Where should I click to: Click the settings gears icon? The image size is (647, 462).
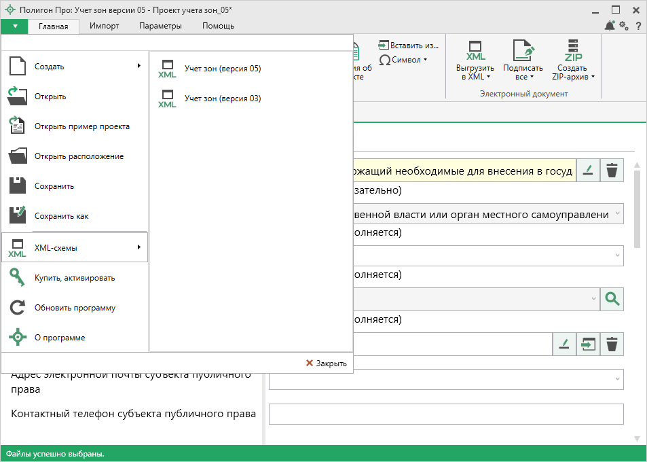[624, 26]
